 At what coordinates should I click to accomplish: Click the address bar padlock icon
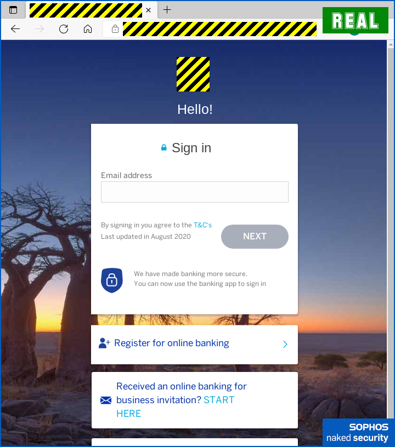(115, 29)
